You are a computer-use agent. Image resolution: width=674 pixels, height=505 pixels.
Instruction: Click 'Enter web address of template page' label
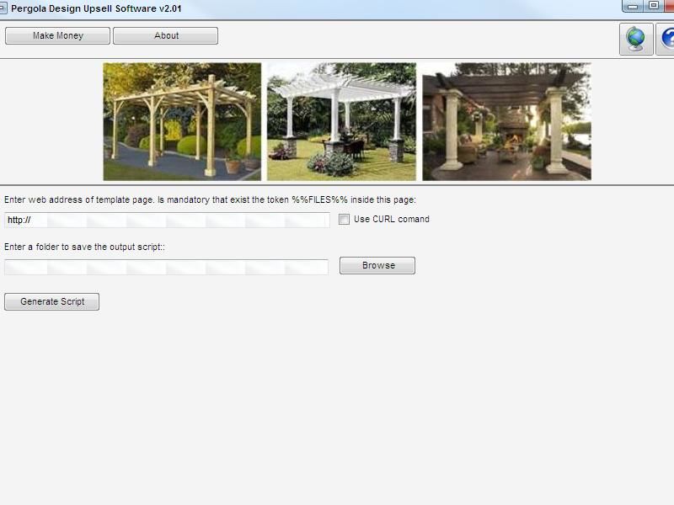210,199
